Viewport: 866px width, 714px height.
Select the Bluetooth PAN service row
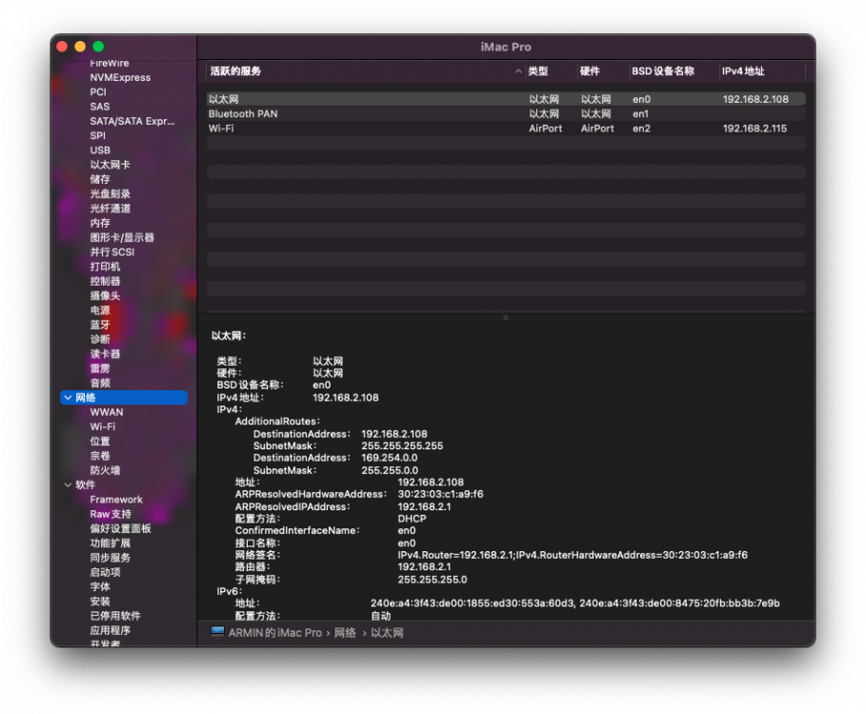pyautogui.click(x=506, y=113)
